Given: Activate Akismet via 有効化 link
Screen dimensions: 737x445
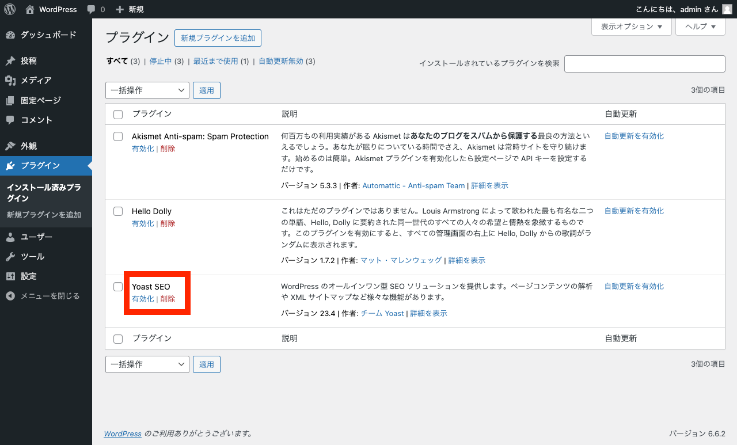Looking at the screenshot, I should click(x=143, y=149).
